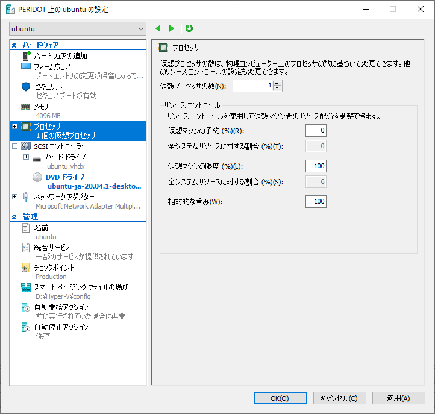Close the settings window

click(421, 9)
